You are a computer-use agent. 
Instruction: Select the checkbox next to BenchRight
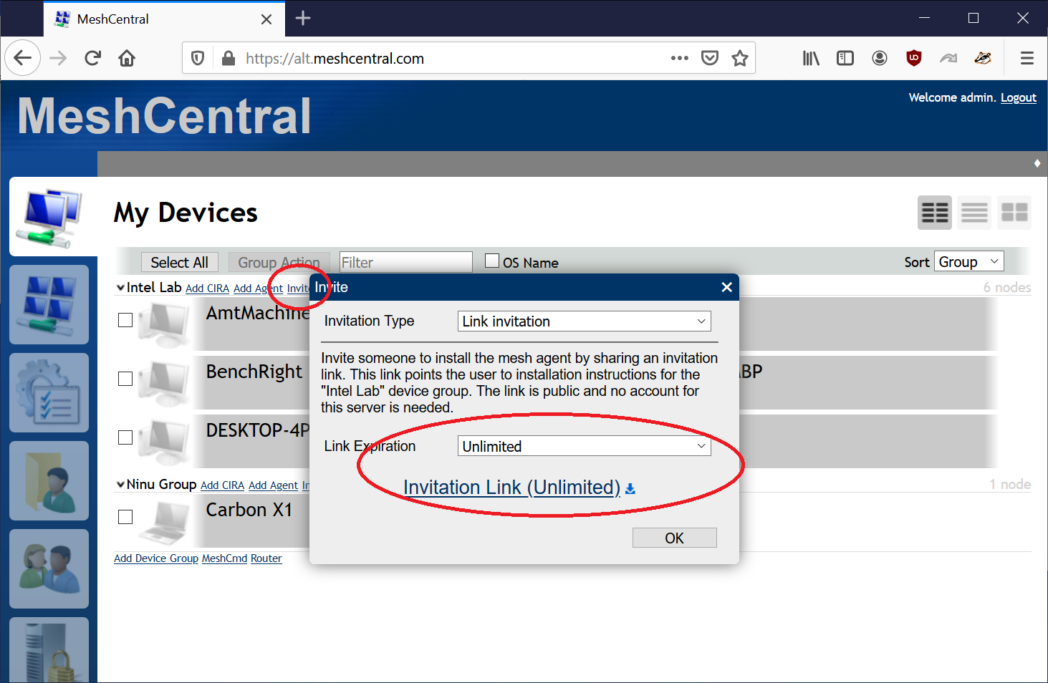tap(125, 379)
